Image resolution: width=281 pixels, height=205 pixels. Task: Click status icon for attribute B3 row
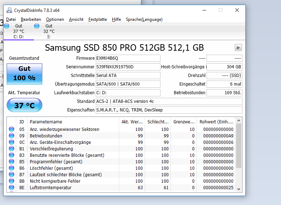pyautogui.click(x=12, y=155)
